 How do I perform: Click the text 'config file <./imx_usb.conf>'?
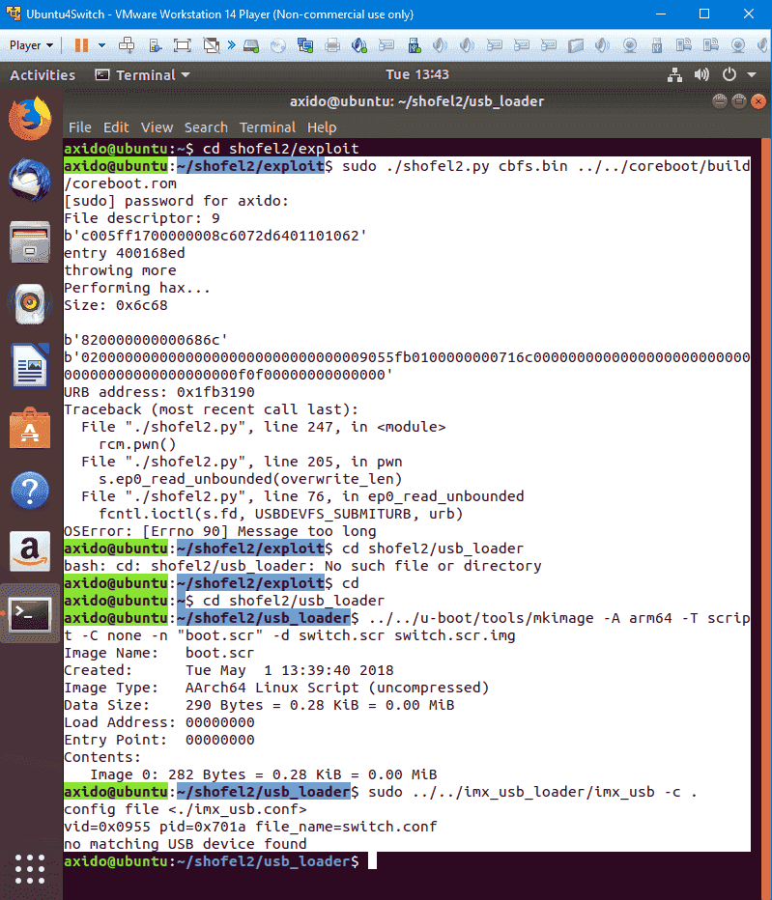pyautogui.click(x=185, y=808)
